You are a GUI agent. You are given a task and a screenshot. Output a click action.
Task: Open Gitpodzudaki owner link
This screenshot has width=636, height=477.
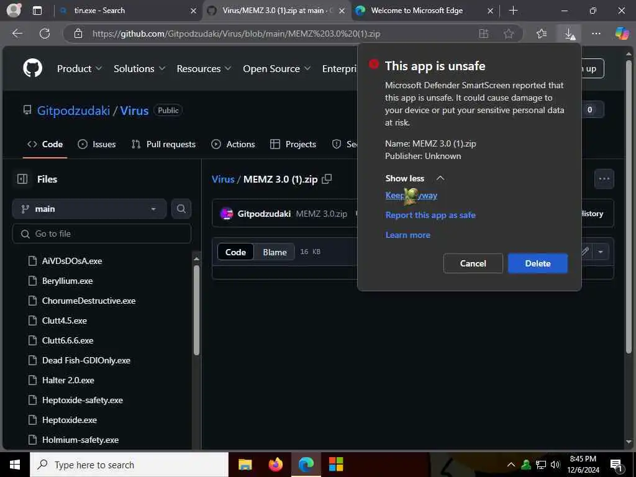[73, 111]
